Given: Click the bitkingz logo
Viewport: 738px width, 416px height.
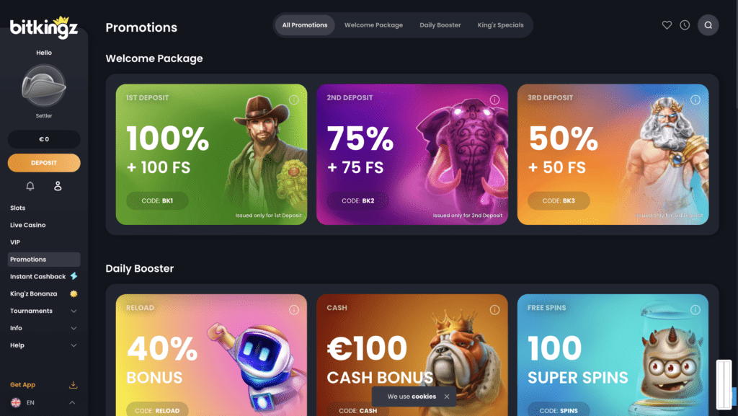Looking at the screenshot, I should [44, 27].
